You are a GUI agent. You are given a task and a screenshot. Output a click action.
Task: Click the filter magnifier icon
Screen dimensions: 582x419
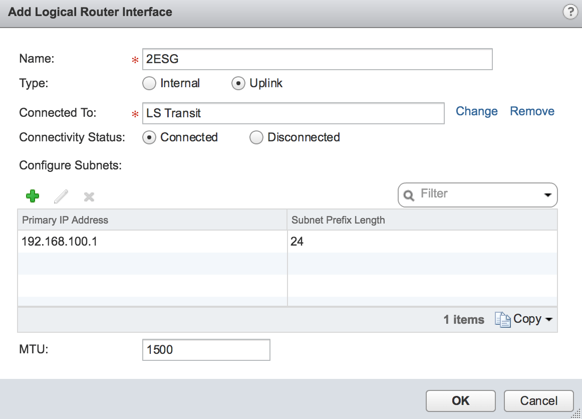(x=409, y=194)
